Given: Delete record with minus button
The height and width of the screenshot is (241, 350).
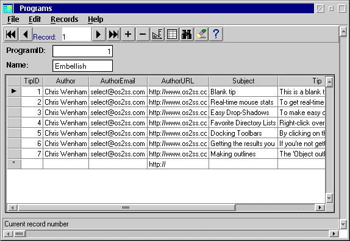Looking at the screenshot, I should (x=143, y=34).
